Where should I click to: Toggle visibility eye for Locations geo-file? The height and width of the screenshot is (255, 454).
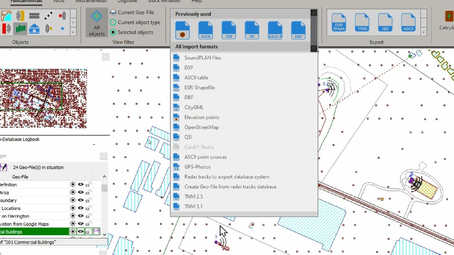click(81, 208)
